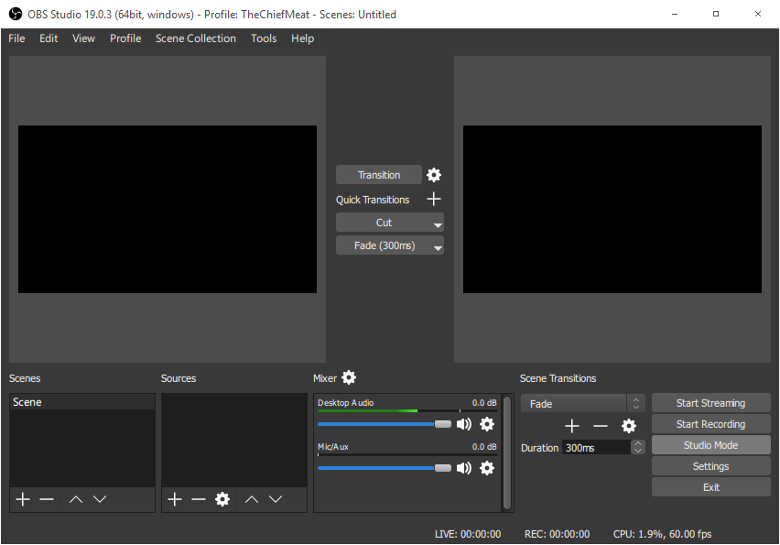Select the Scene entry in Scenes list
The height and width of the screenshot is (545, 780).
coord(82,402)
